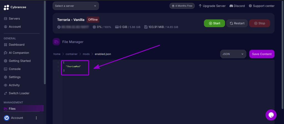Click the Files folder icon in sidebar
Image resolution: width=284 pixels, height=124 pixels.
click(6, 109)
